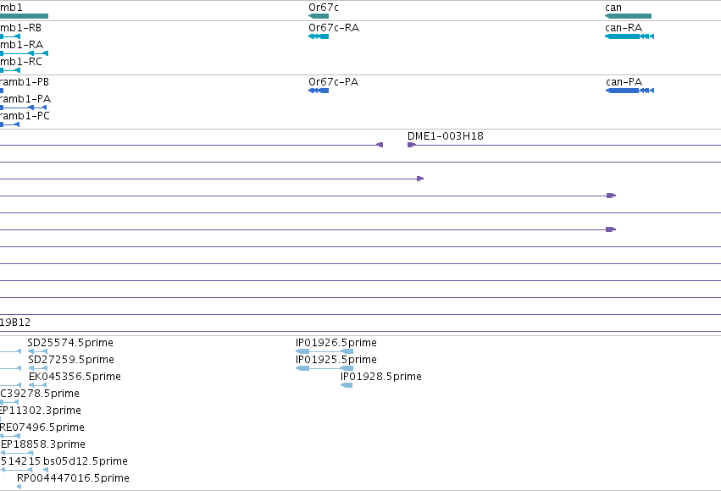Screen dimensions: 721x491
Task: Click the can-RA label
Action: [x=624, y=28]
